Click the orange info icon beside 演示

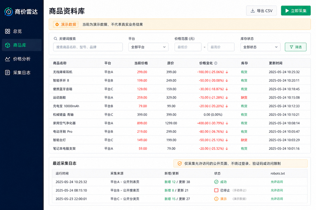(216, 199)
